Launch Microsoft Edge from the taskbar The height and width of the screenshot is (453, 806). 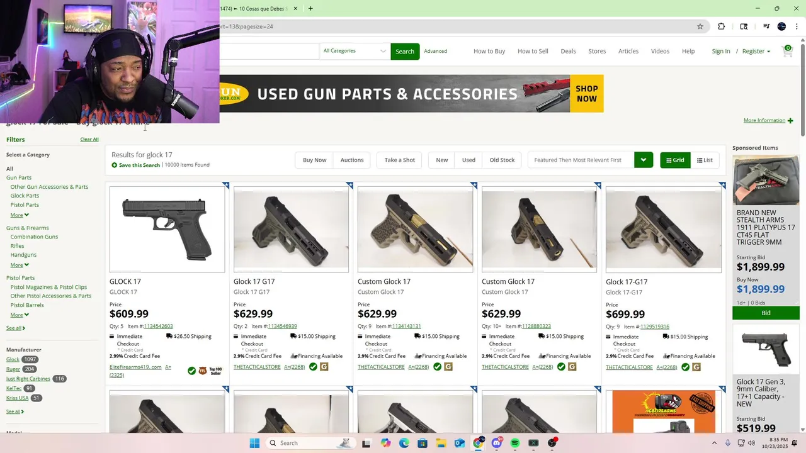[404, 443]
